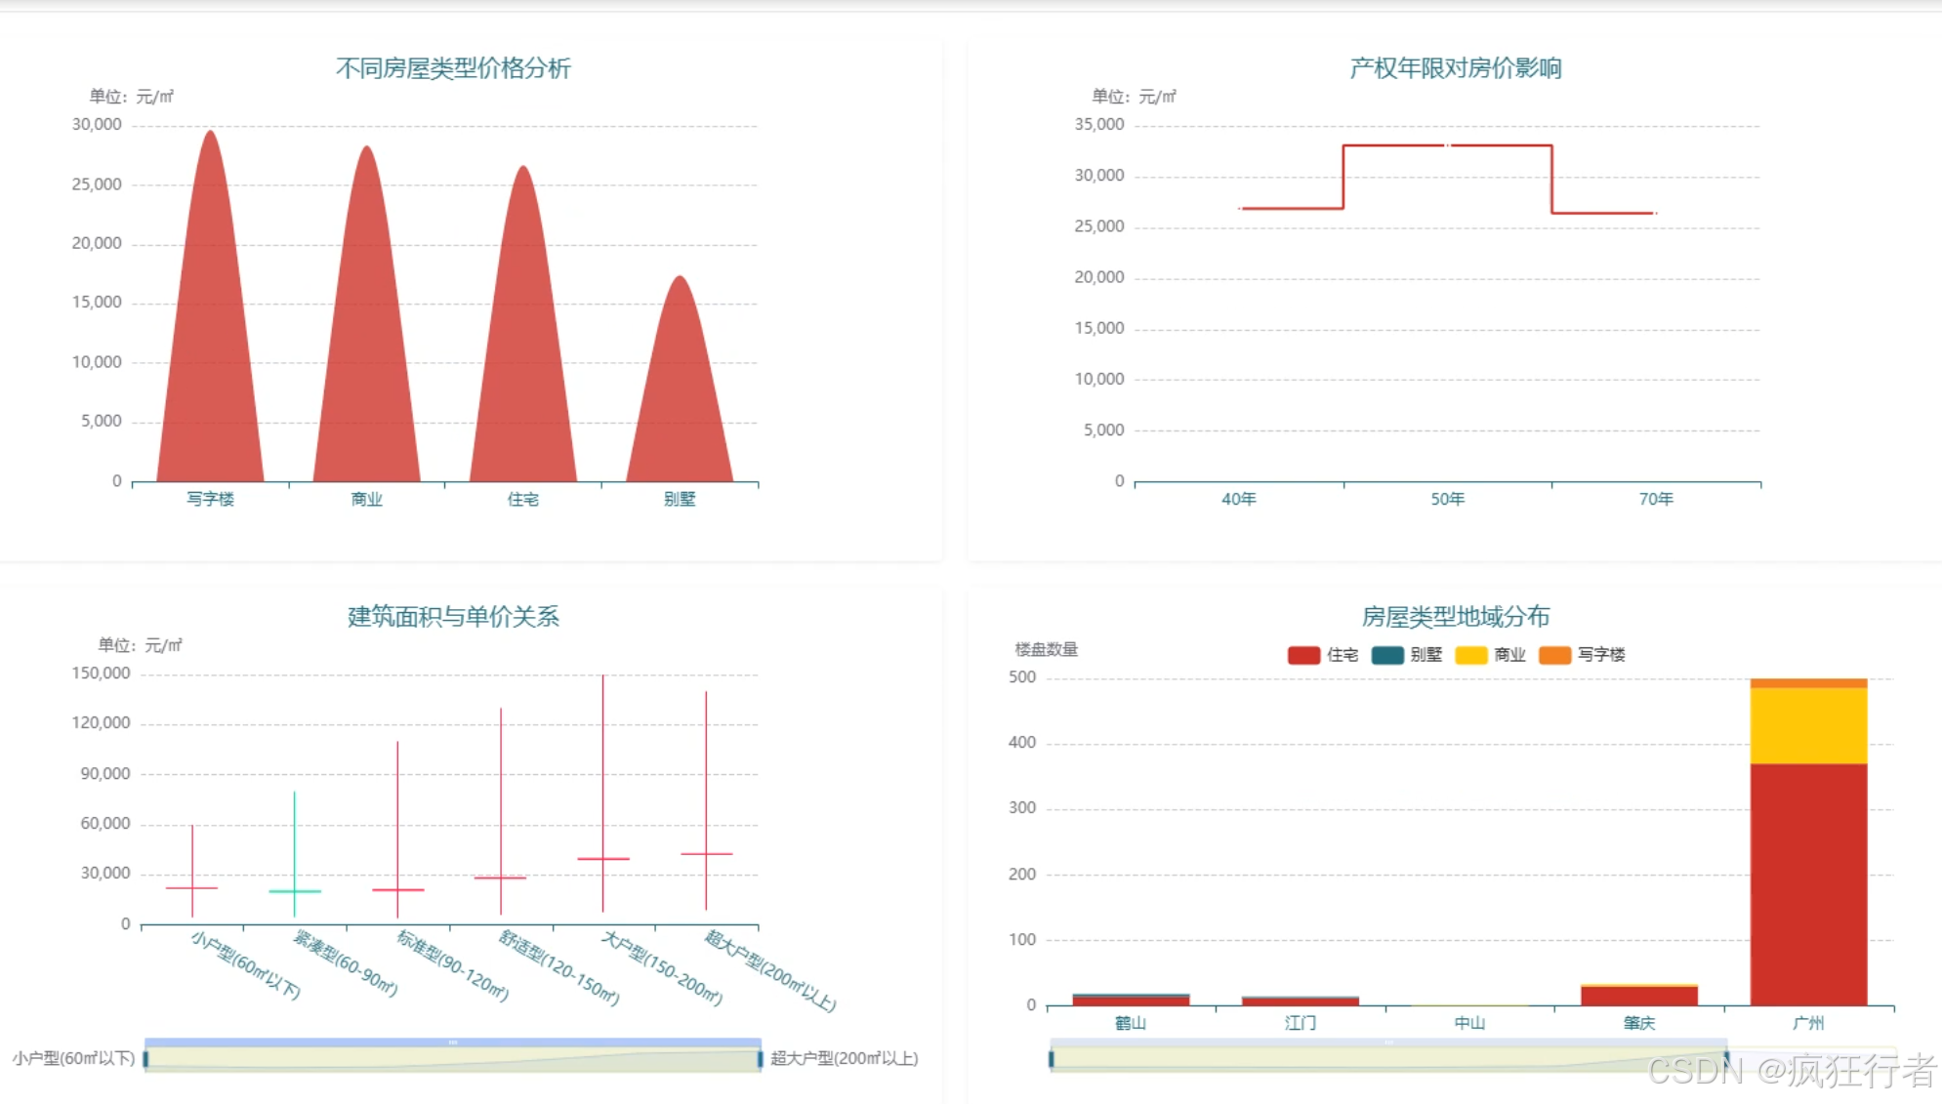This screenshot has width=1942, height=1104.
Task: Click the 别墅 peak-shaped bar
Action: click(x=680, y=400)
